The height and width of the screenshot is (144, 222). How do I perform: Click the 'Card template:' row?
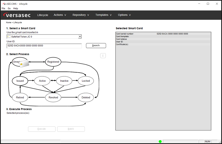[163, 36]
